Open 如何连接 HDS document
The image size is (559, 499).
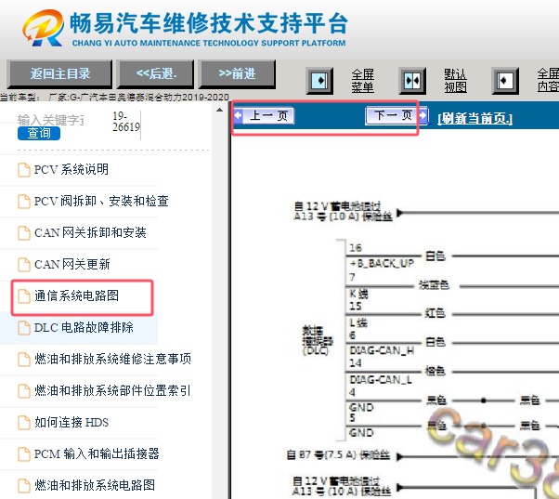coord(71,422)
